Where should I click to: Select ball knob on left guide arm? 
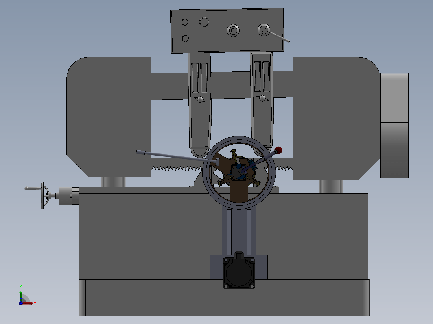200,99
